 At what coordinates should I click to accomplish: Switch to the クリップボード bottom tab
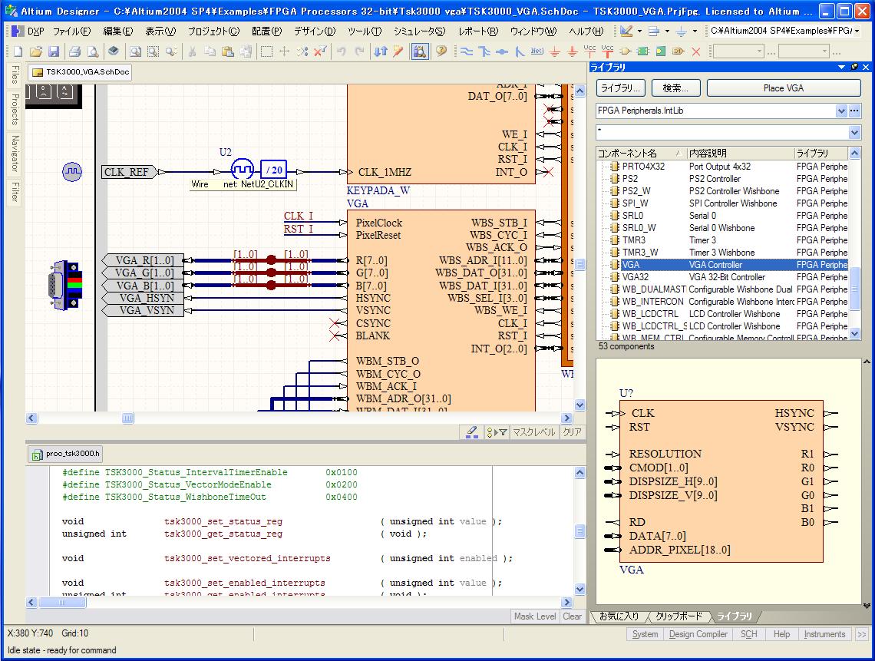pyautogui.click(x=679, y=616)
